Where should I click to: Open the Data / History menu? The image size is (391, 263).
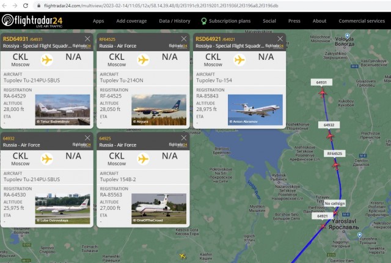click(x=175, y=21)
